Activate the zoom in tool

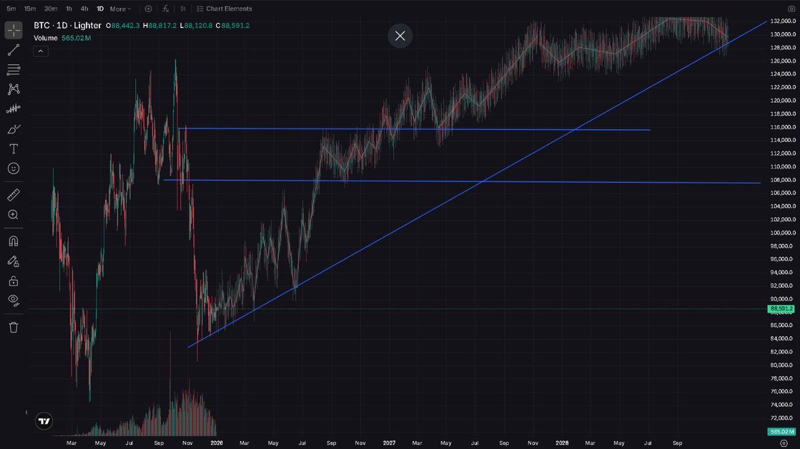[13, 215]
